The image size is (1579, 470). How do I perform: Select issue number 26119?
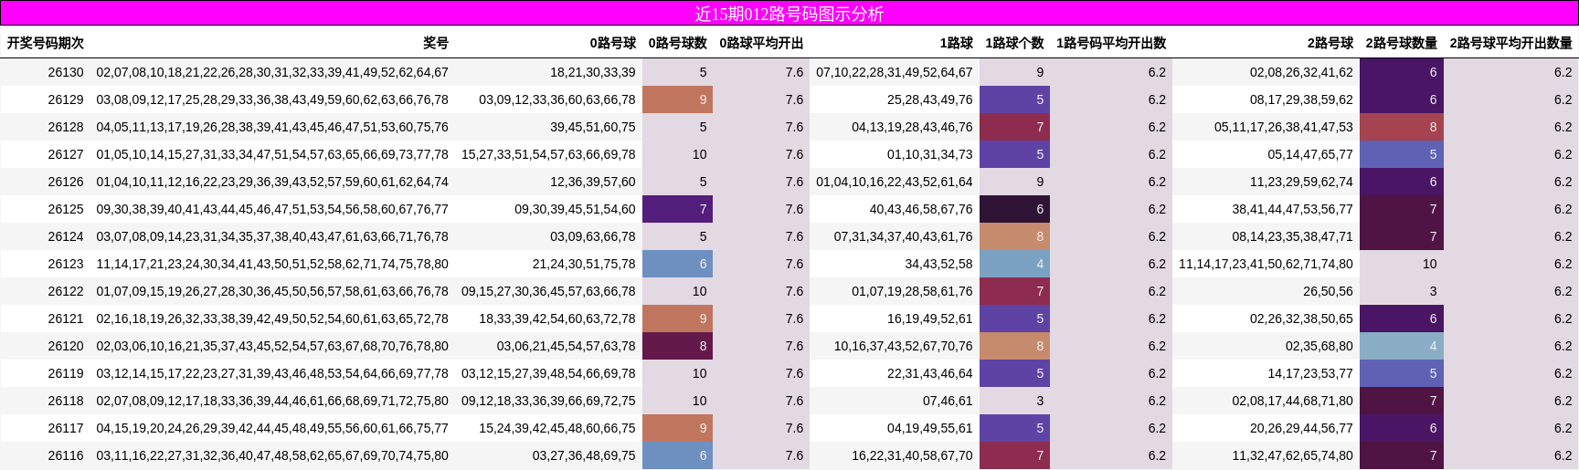[66, 373]
